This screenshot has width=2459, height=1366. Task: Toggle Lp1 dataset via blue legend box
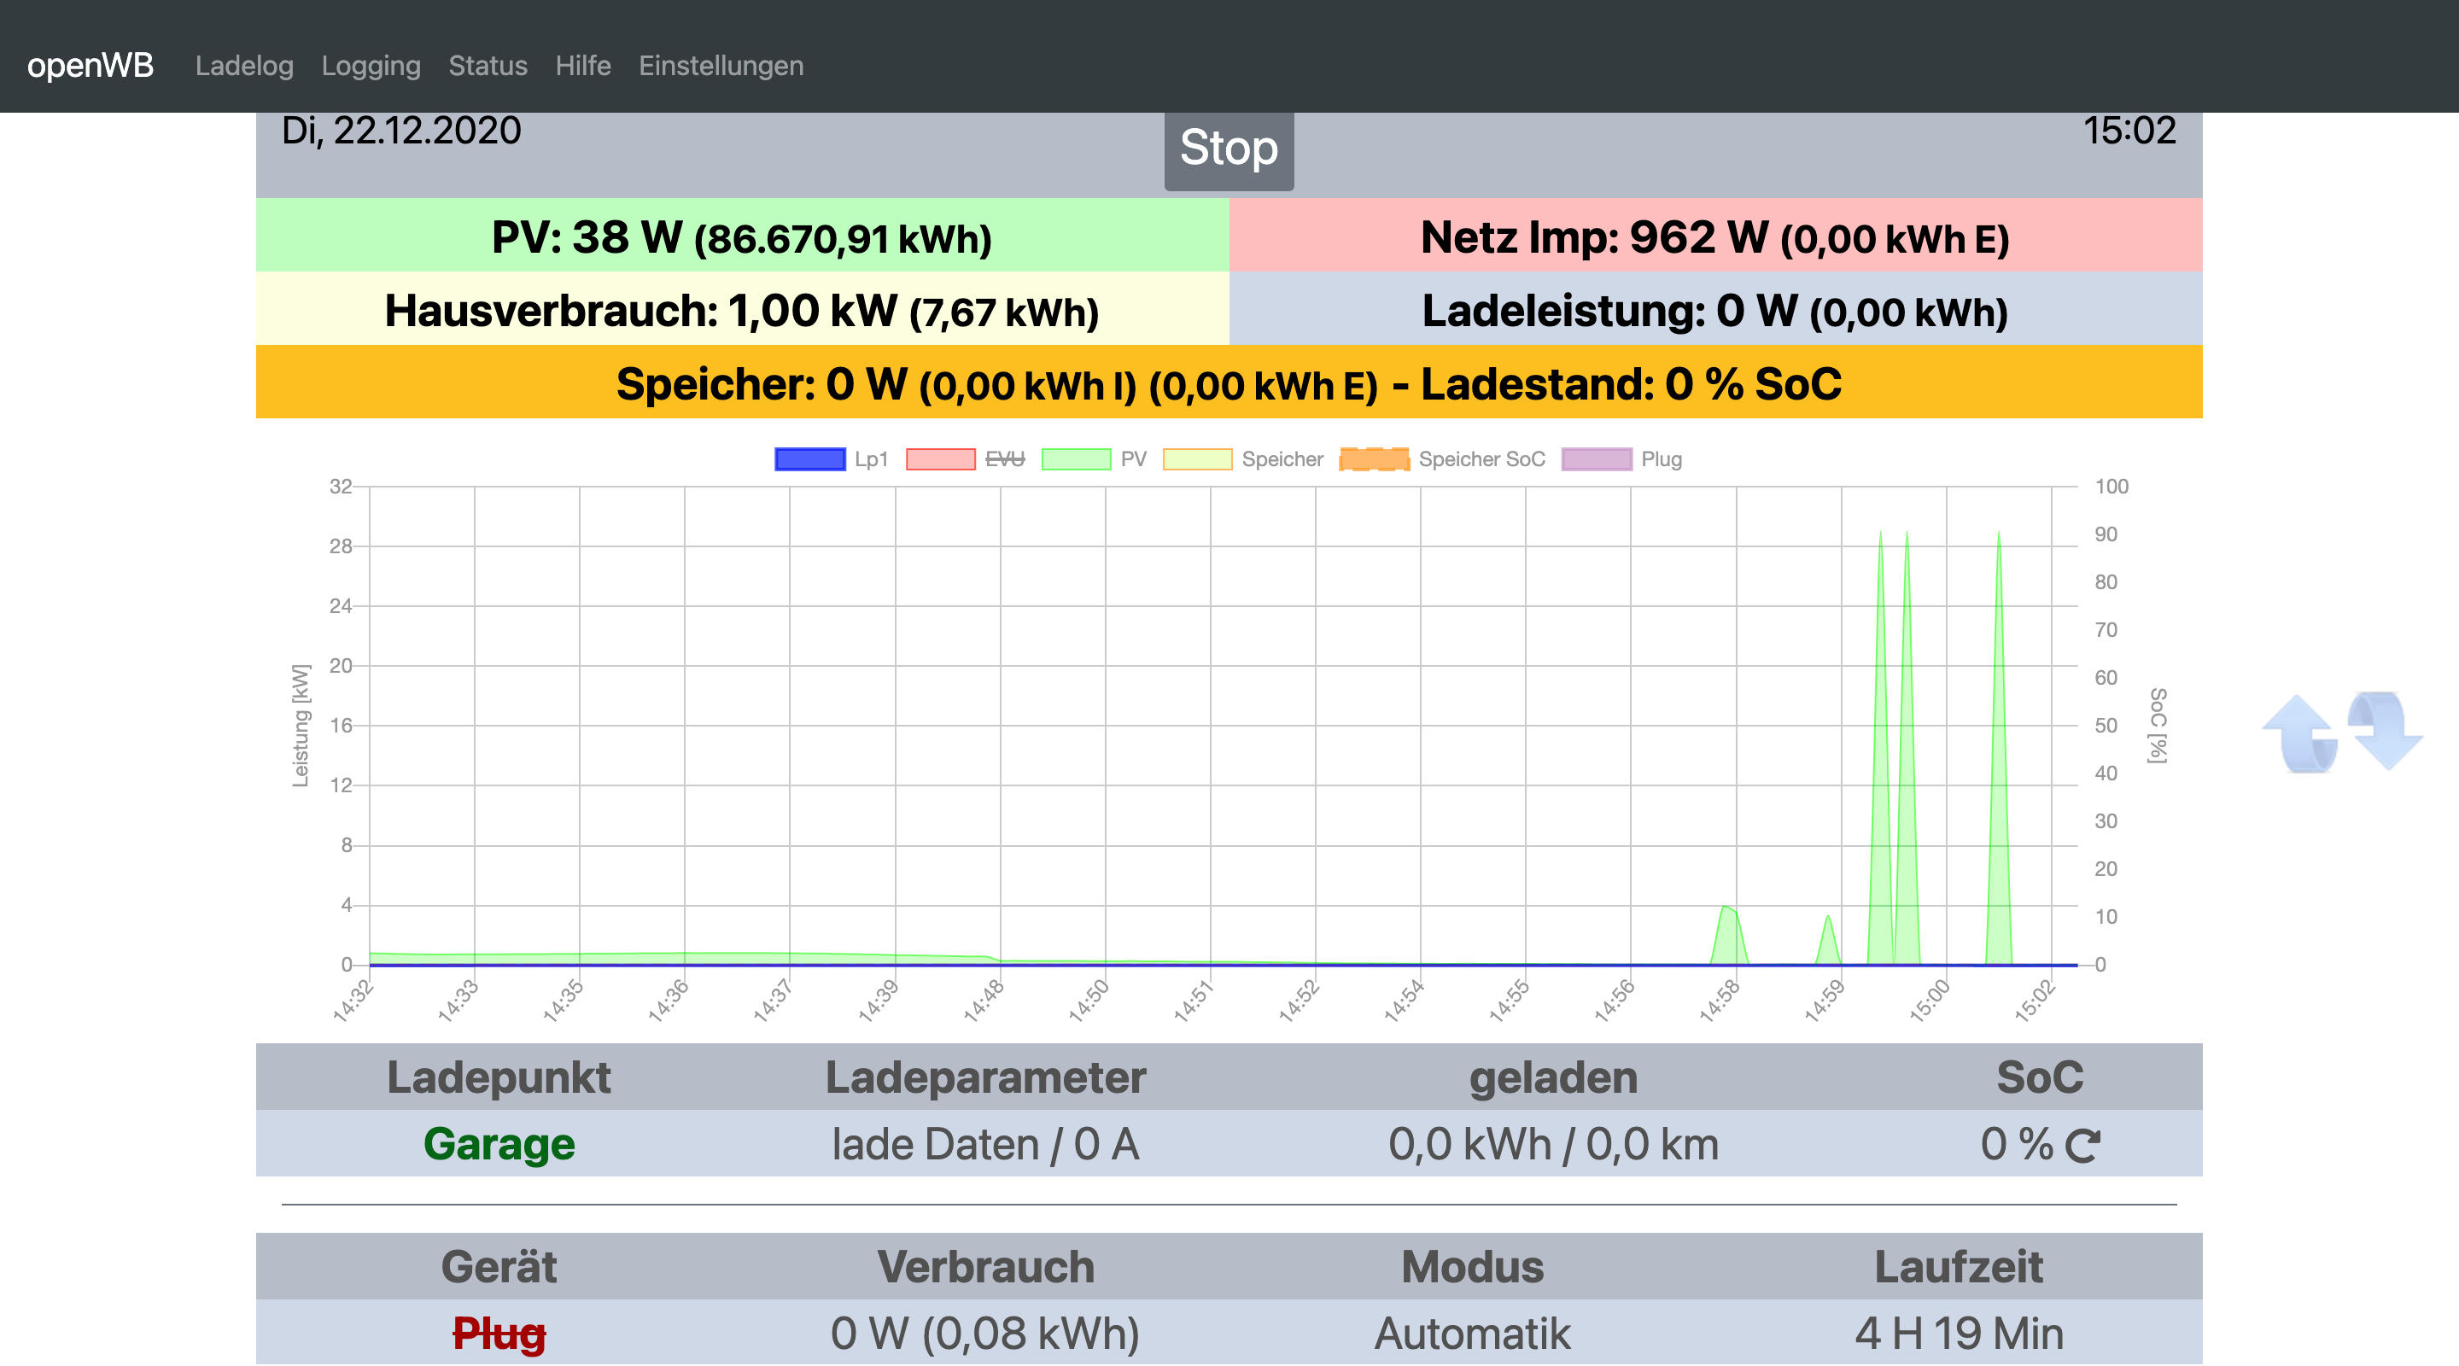(x=809, y=459)
